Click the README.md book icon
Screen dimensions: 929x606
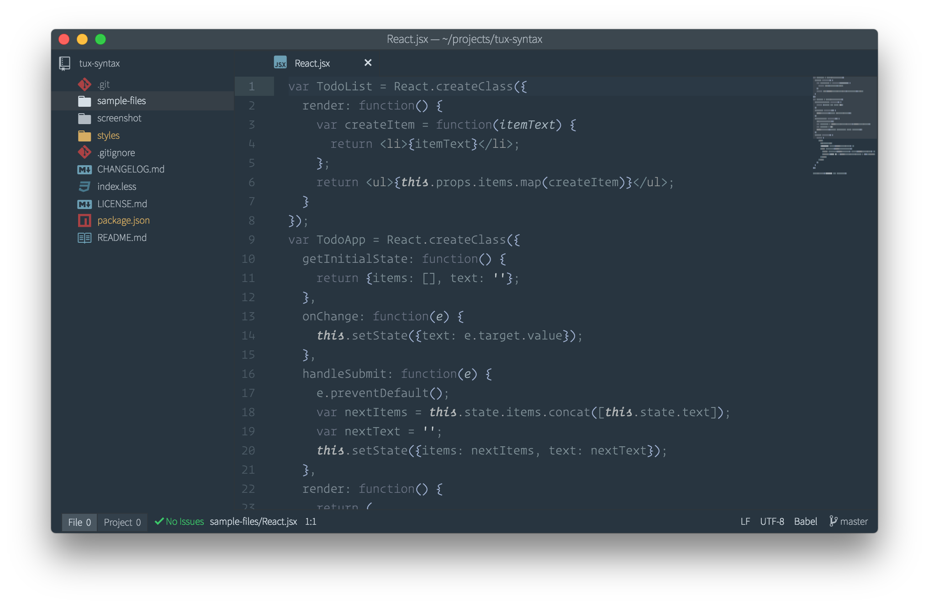point(84,238)
